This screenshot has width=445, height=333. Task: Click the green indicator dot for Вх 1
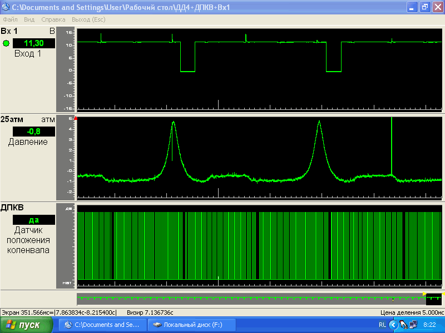click(x=6, y=43)
